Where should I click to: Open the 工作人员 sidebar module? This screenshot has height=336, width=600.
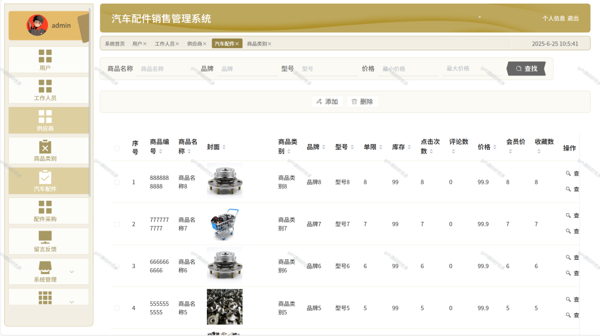[49, 90]
